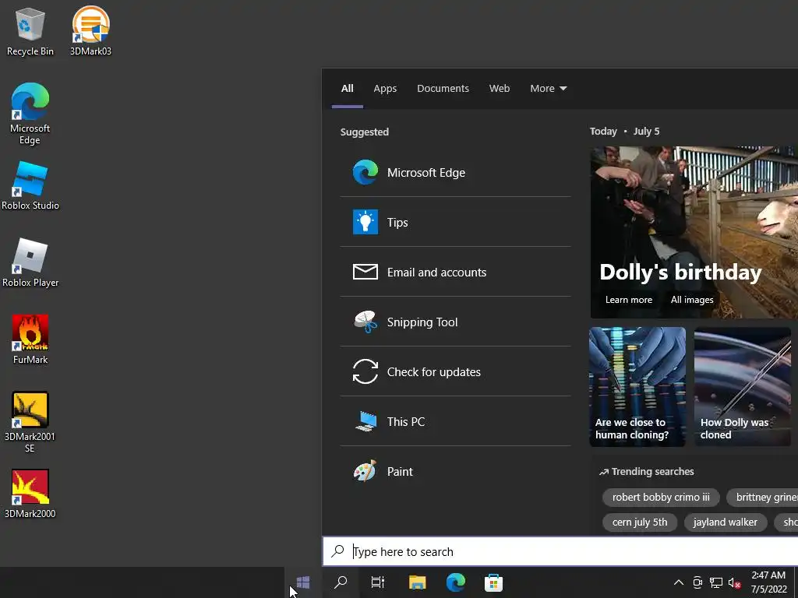Open Task View on the taskbar

378,582
